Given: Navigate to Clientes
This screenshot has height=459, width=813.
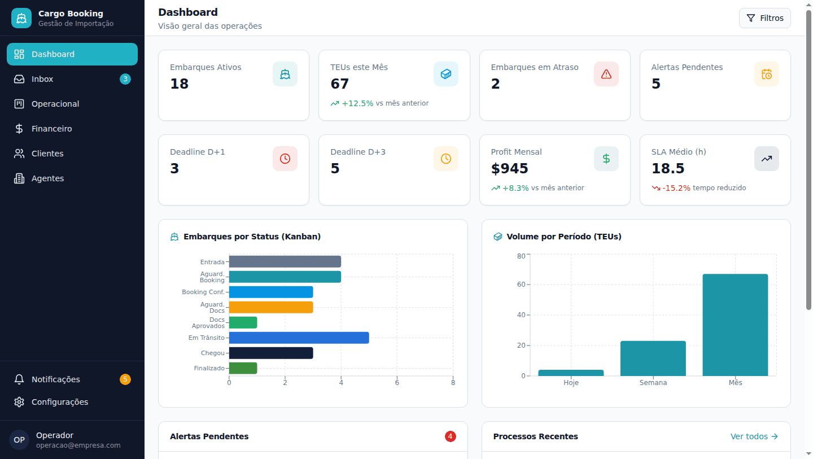Looking at the screenshot, I should coord(72,154).
